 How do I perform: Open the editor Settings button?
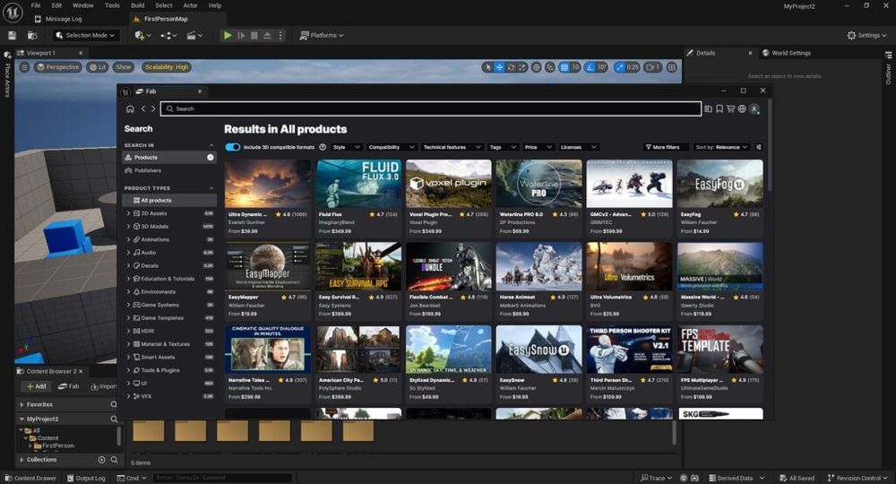[x=866, y=36]
